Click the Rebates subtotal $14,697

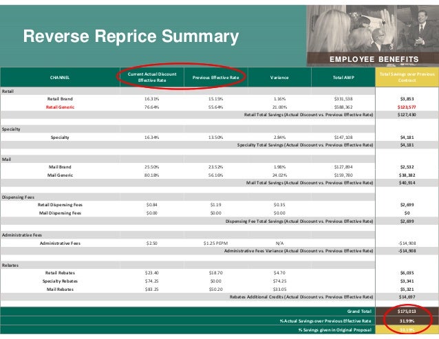407,297
